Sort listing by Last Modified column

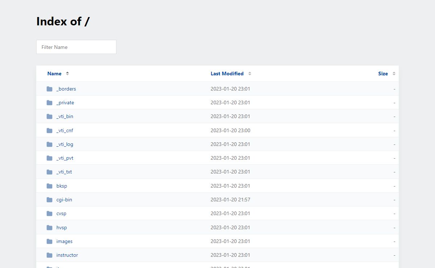pos(227,74)
